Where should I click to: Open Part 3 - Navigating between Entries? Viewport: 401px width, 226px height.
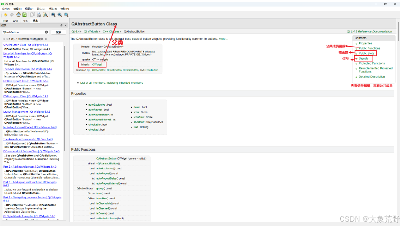(x=32, y=199)
